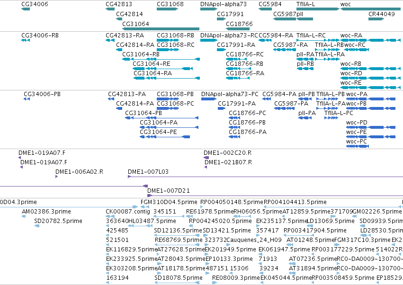Click EST LD13069.5prime
Viewport: 403px width, 285px height.
tap(331, 221)
